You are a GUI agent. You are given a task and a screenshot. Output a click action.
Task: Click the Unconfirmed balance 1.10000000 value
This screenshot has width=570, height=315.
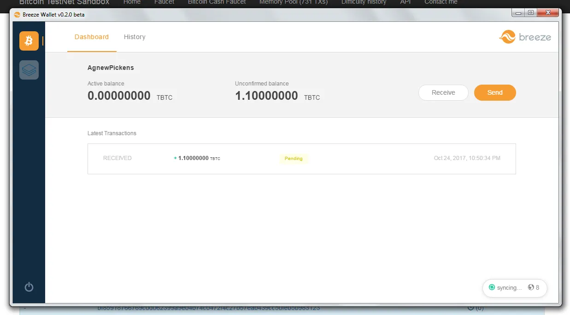pyautogui.click(x=266, y=96)
